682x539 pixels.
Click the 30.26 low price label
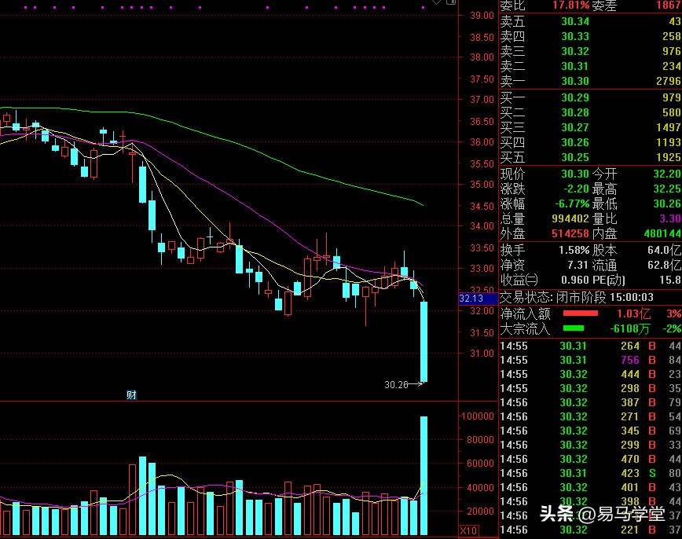pos(396,384)
